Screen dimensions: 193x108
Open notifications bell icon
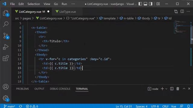click(x=188, y=106)
